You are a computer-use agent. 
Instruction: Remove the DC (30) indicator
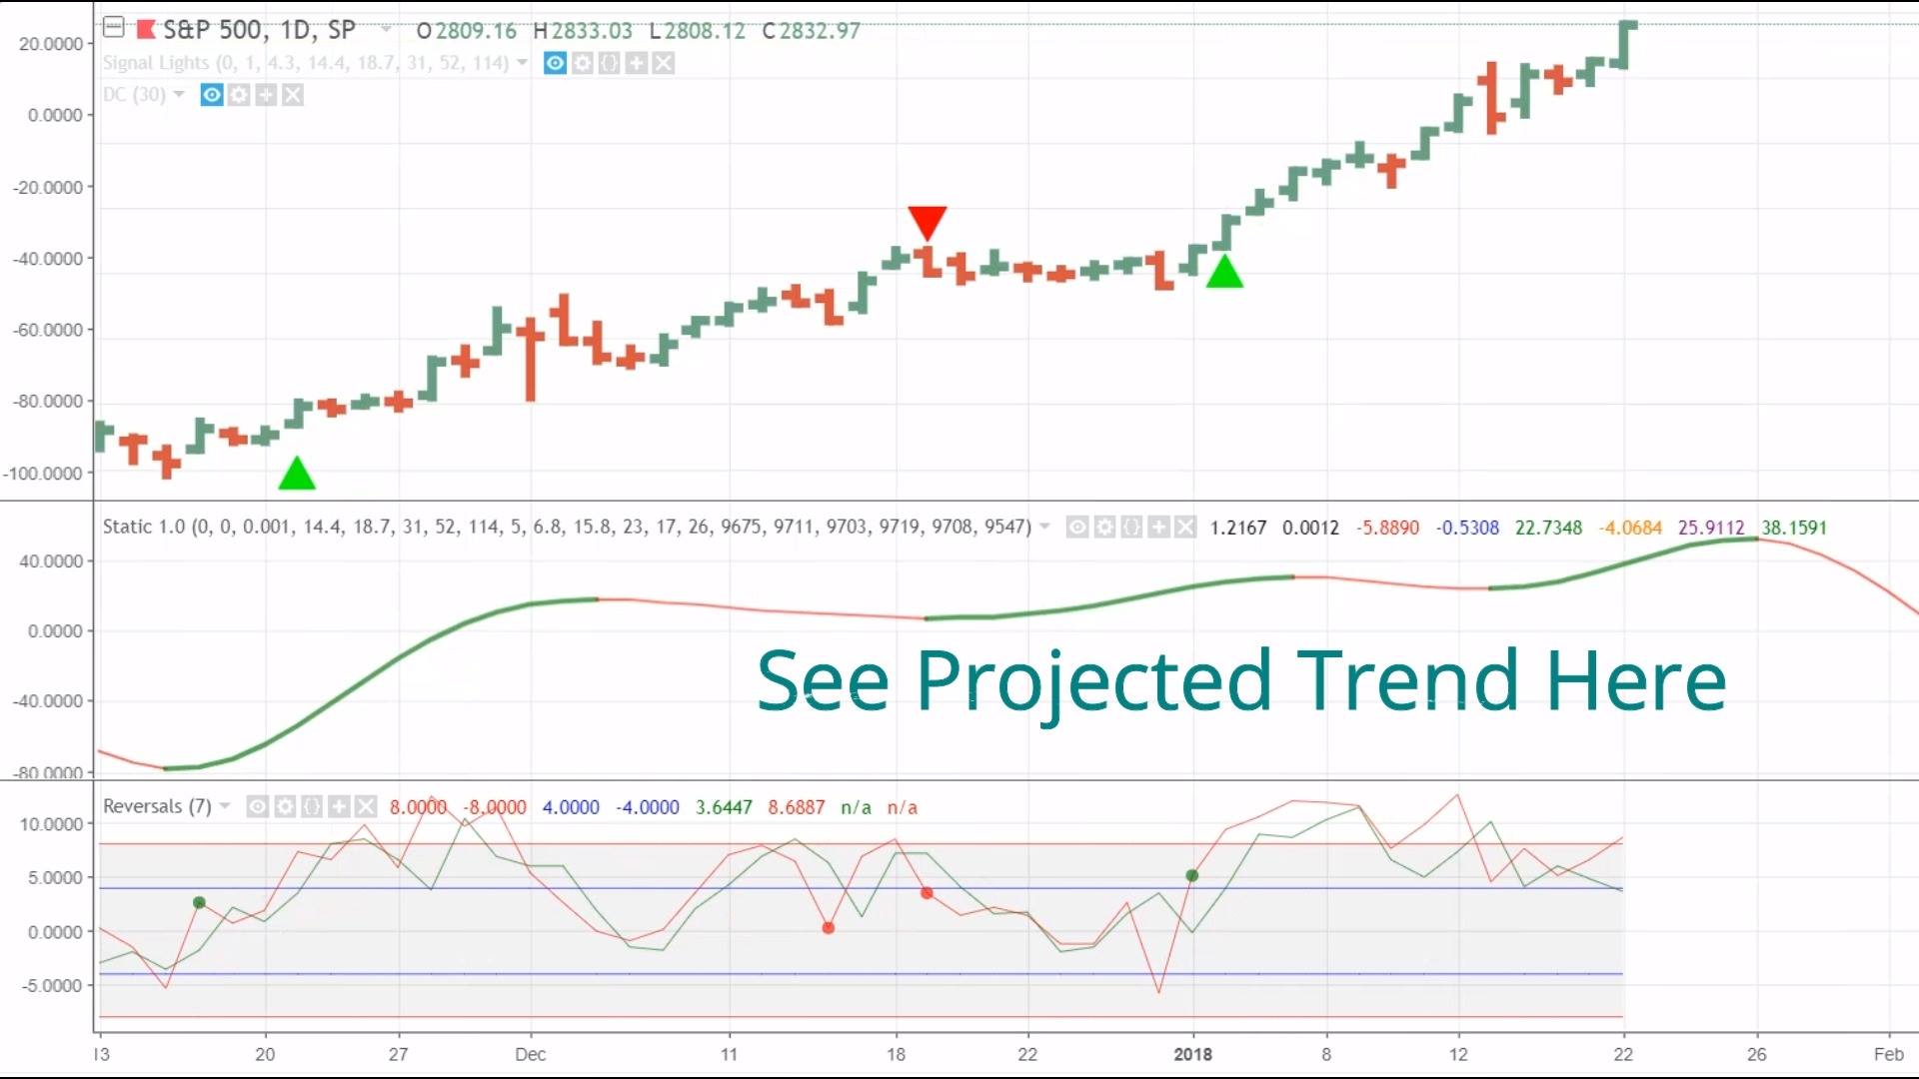point(293,95)
